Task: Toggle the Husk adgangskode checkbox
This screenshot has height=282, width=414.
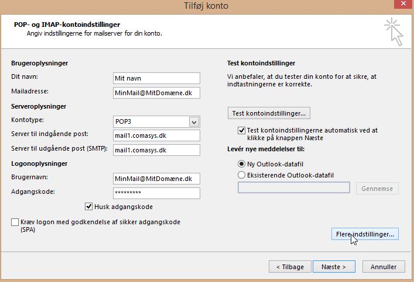Action: coord(89,207)
